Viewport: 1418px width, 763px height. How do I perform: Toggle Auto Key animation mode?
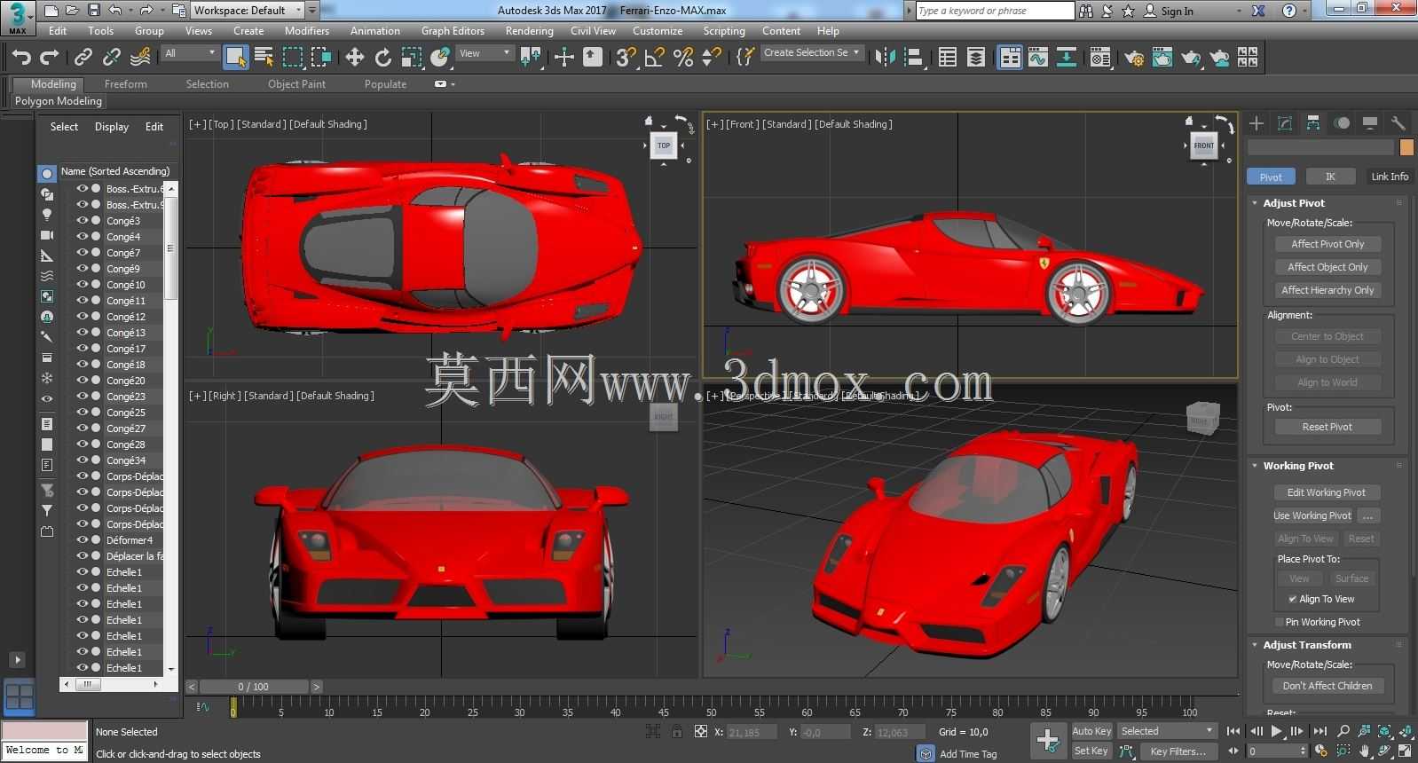pyautogui.click(x=1091, y=731)
